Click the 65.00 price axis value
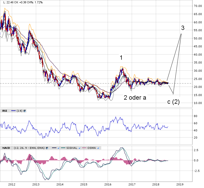 click(198, 14)
